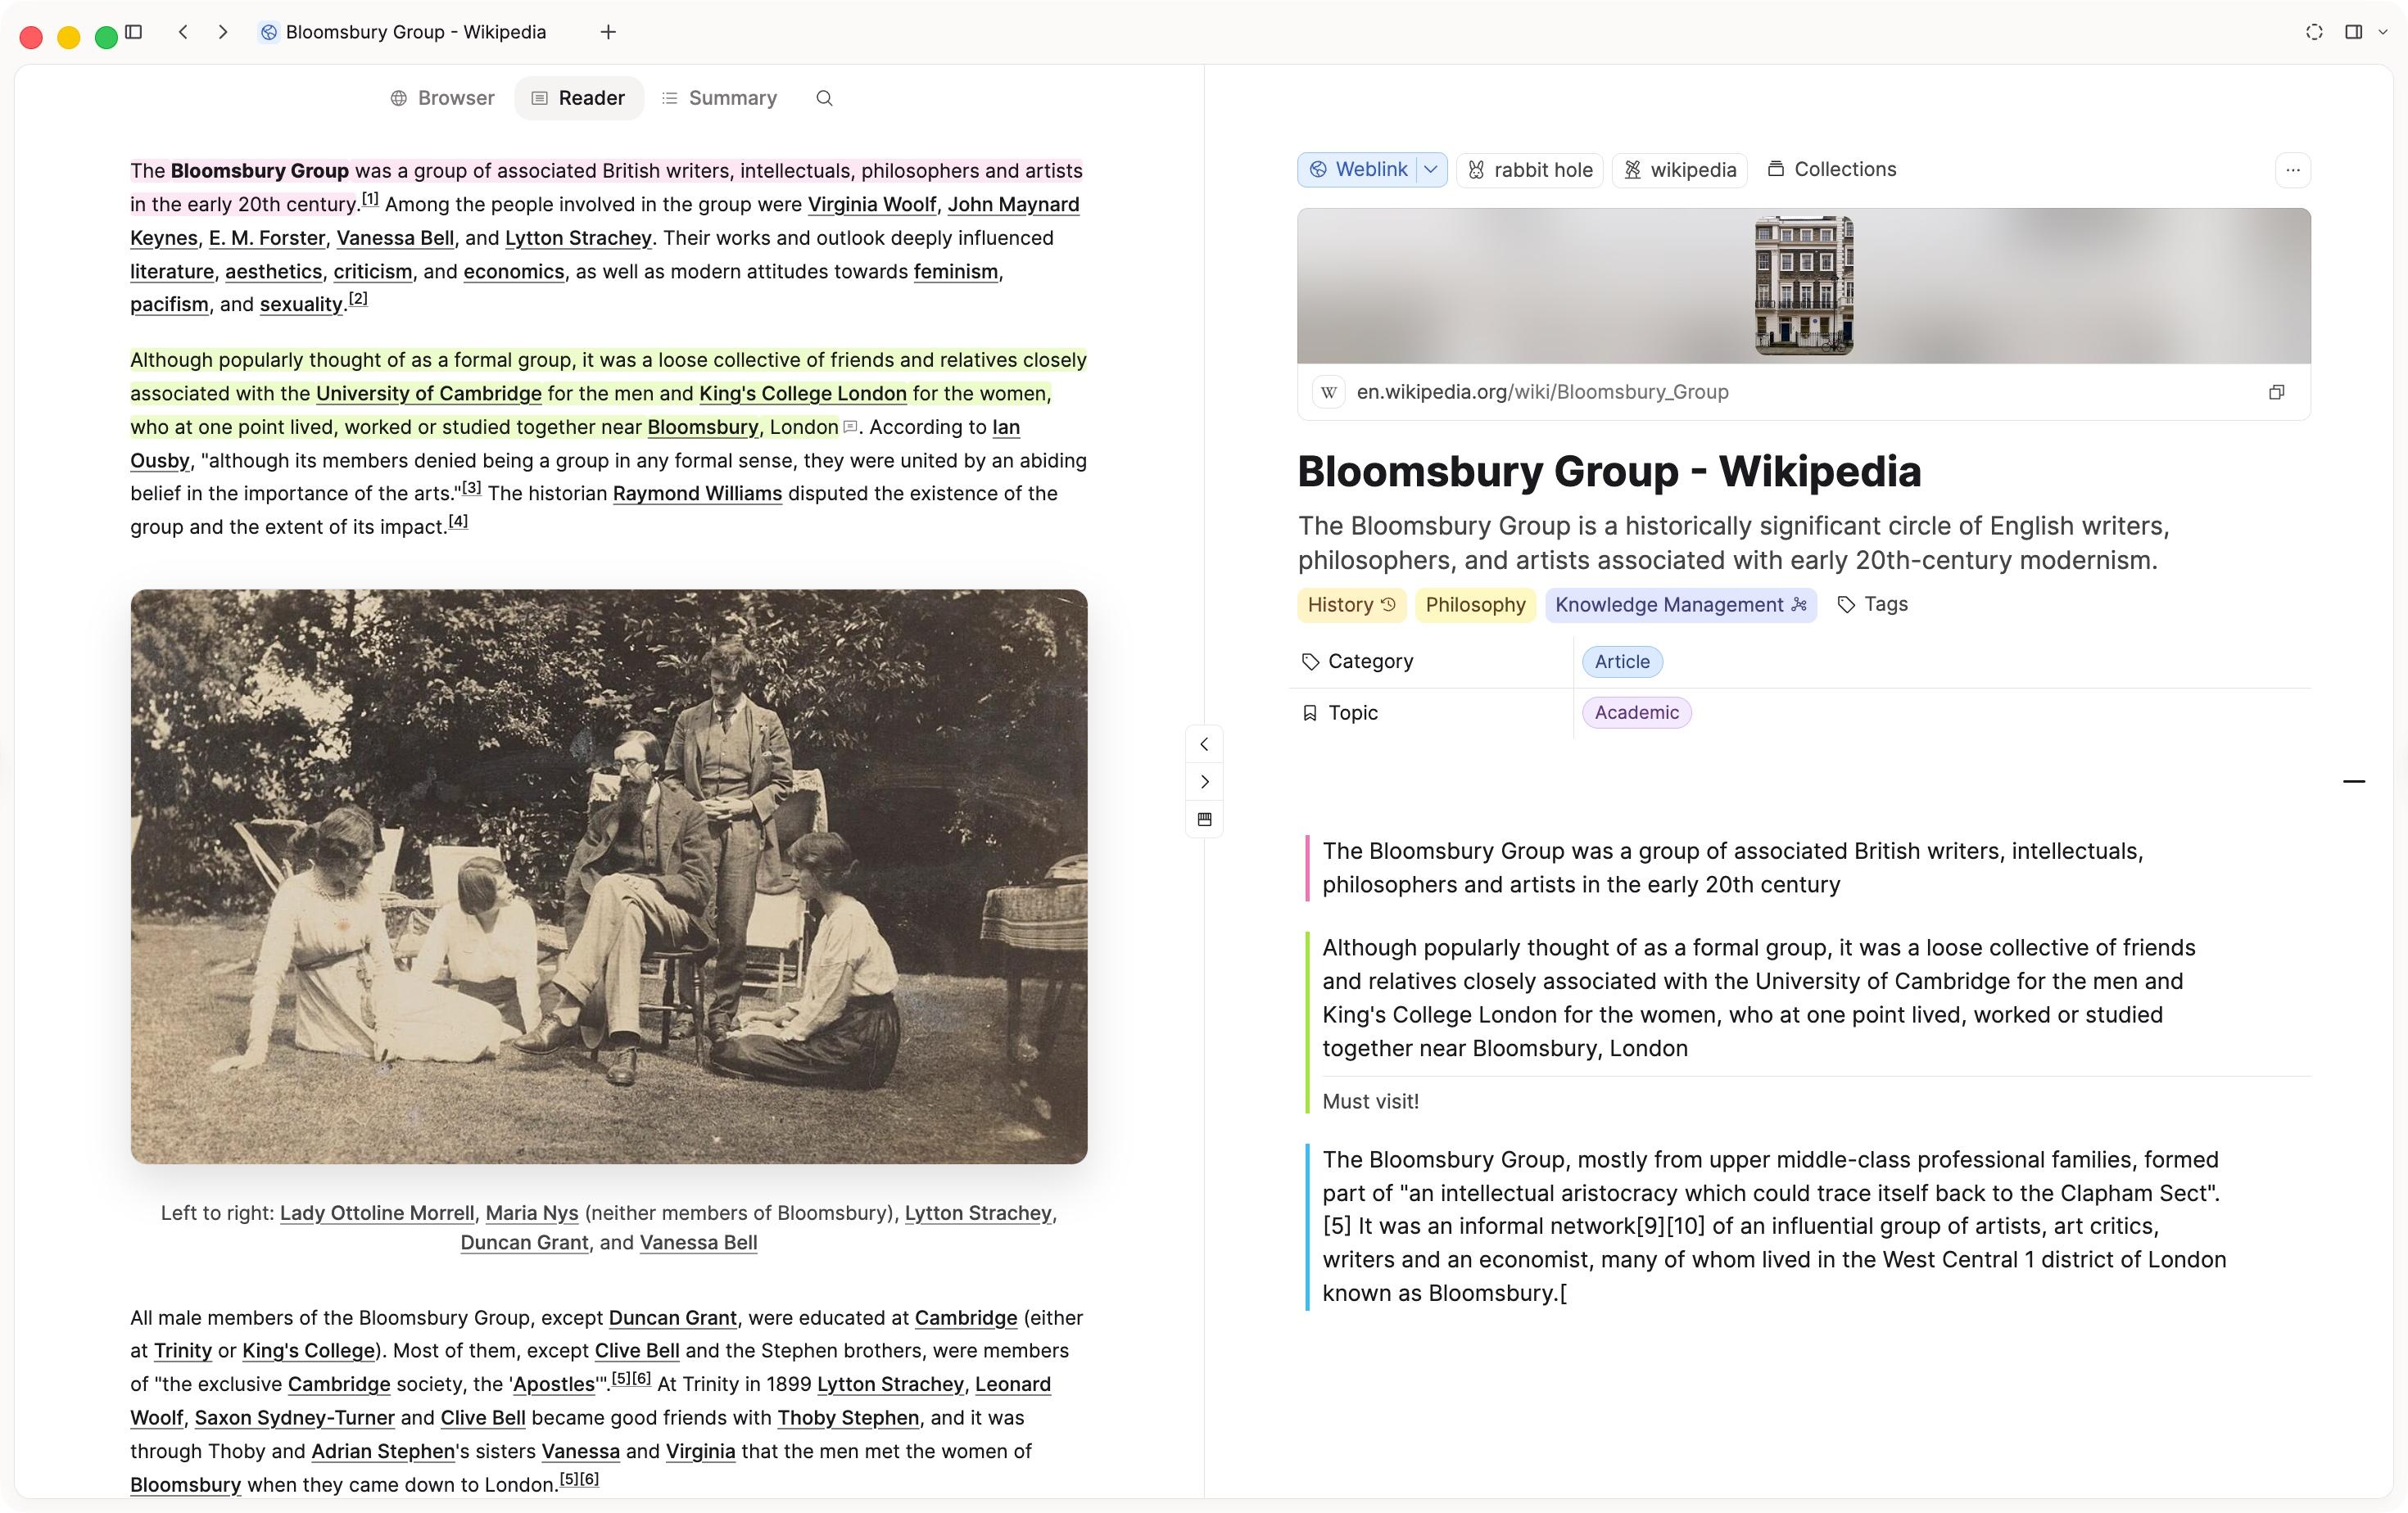The image size is (2408, 1513).
Task: Click the Wikipedia favicon next to URL
Action: tap(1328, 393)
